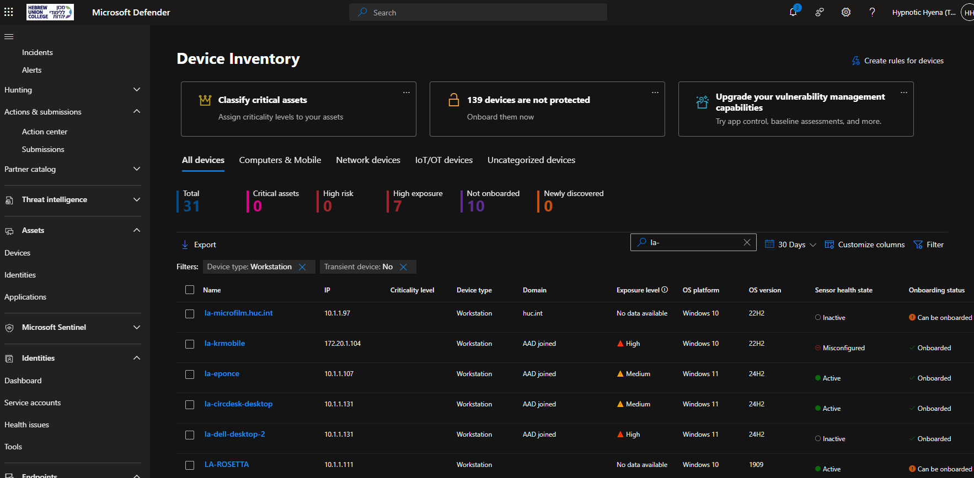Image resolution: width=974 pixels, height=478 pixels.
Task: Collapse the Assets section chevron
Action: click(137, 231)
